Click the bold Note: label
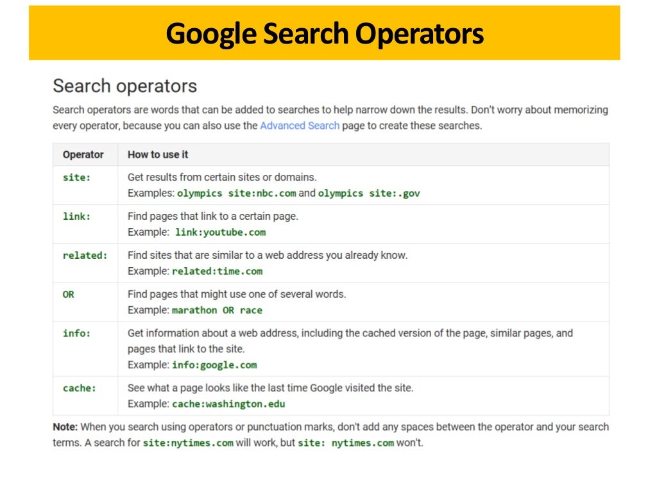Image resolution: width=657 pixels, height=492 pixels. [x=65, y=427]
